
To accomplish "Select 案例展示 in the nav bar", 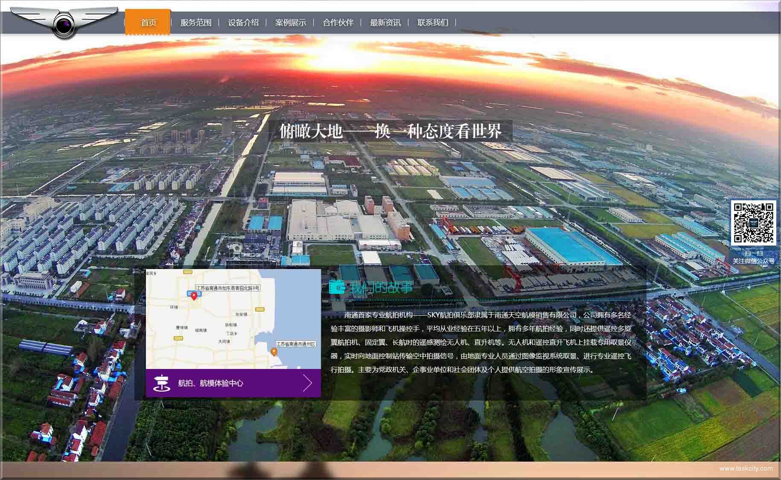I will coord(291,23).
